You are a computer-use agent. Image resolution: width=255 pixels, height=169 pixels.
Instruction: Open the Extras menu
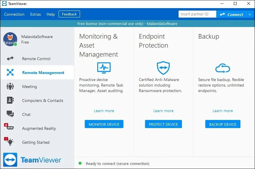(36, 14)
